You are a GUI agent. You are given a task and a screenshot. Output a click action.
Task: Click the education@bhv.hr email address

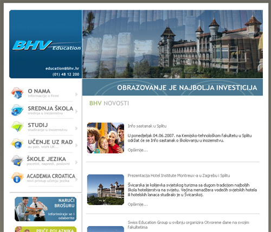click(x=62, y=68)
